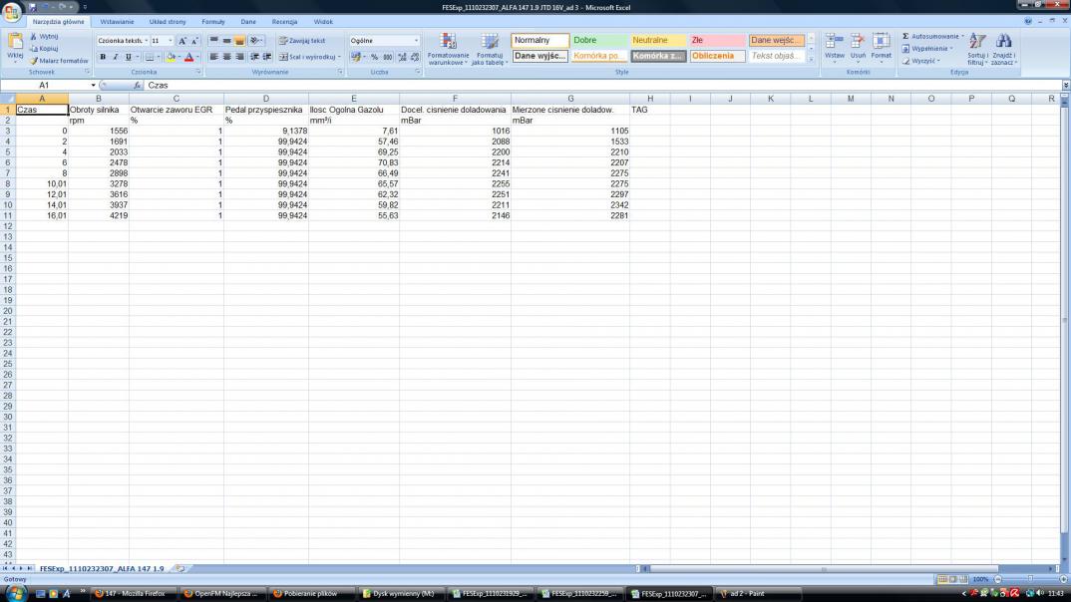This screenshot has width=1071, height=602.
Task: Apply red font color
Action: pyautogui.click(x=189, y=58)
